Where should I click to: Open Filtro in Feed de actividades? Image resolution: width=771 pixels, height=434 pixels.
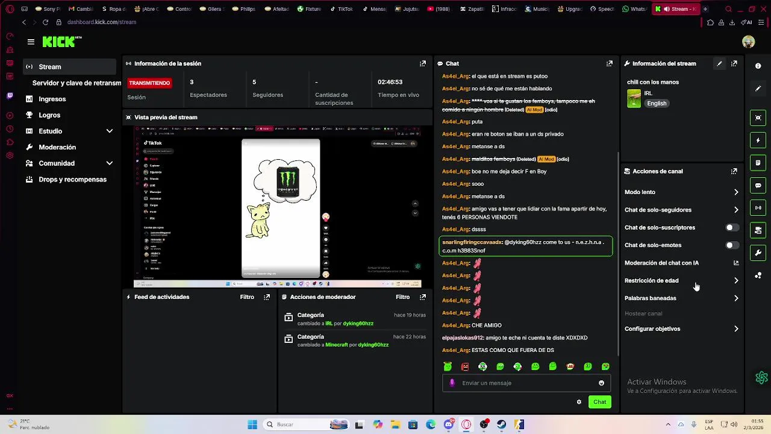[247, 297]
